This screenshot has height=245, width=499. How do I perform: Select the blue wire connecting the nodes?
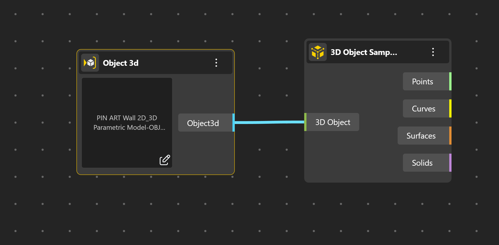(x=269, y=122)
